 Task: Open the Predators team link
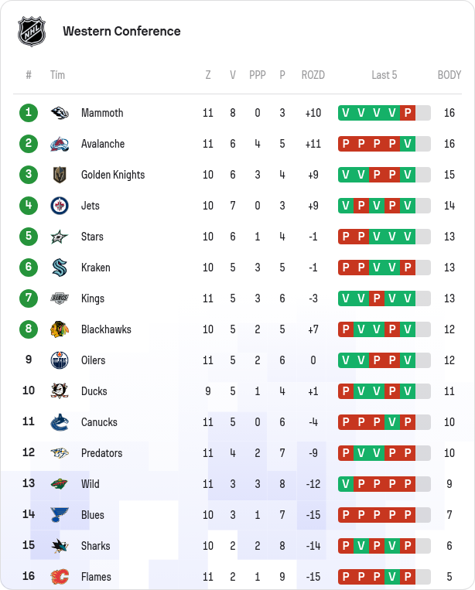(101, 453)
